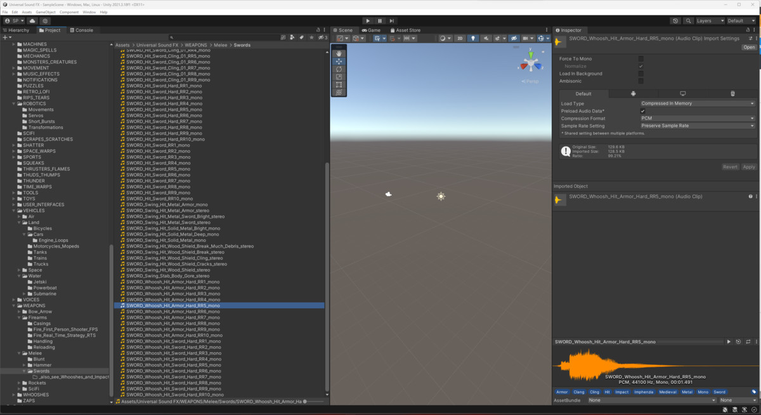This screenshot has width=761, height=415.
Task: Enable the Load In Background checkbox
Action: 641,74
